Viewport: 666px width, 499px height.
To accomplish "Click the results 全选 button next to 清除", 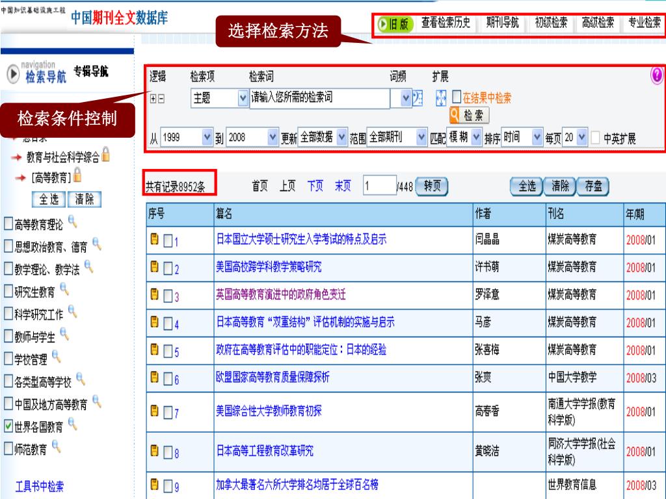I will tap(527, 186).
